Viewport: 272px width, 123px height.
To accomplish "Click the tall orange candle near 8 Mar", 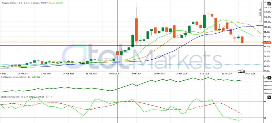I will 137,29.
